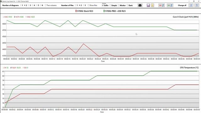Select 3 for Number of diagrams
This screenshot has width=201, height=113.
tap(29, 5)
